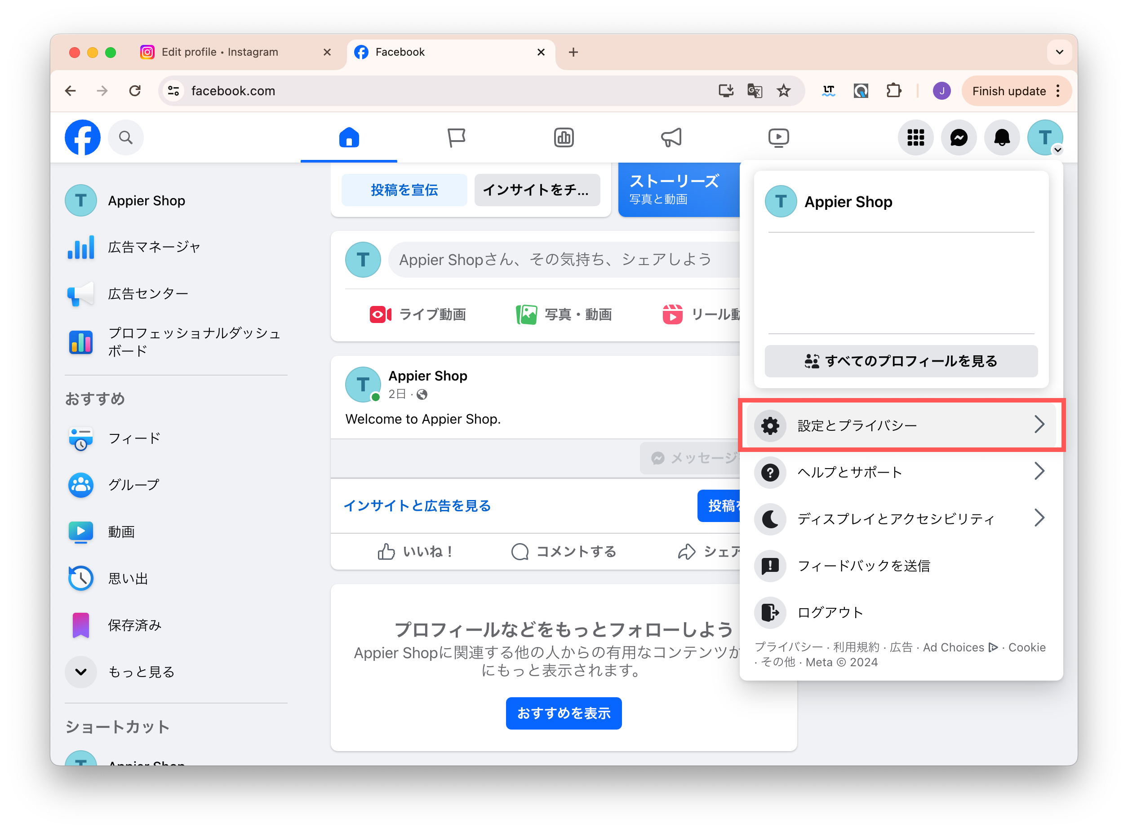This screenshot has width=1128, height=832.
Task: Click the Cookie footer link
Action: 1027,648
